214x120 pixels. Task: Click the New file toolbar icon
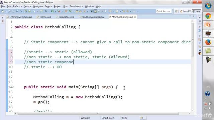[3, 11]
